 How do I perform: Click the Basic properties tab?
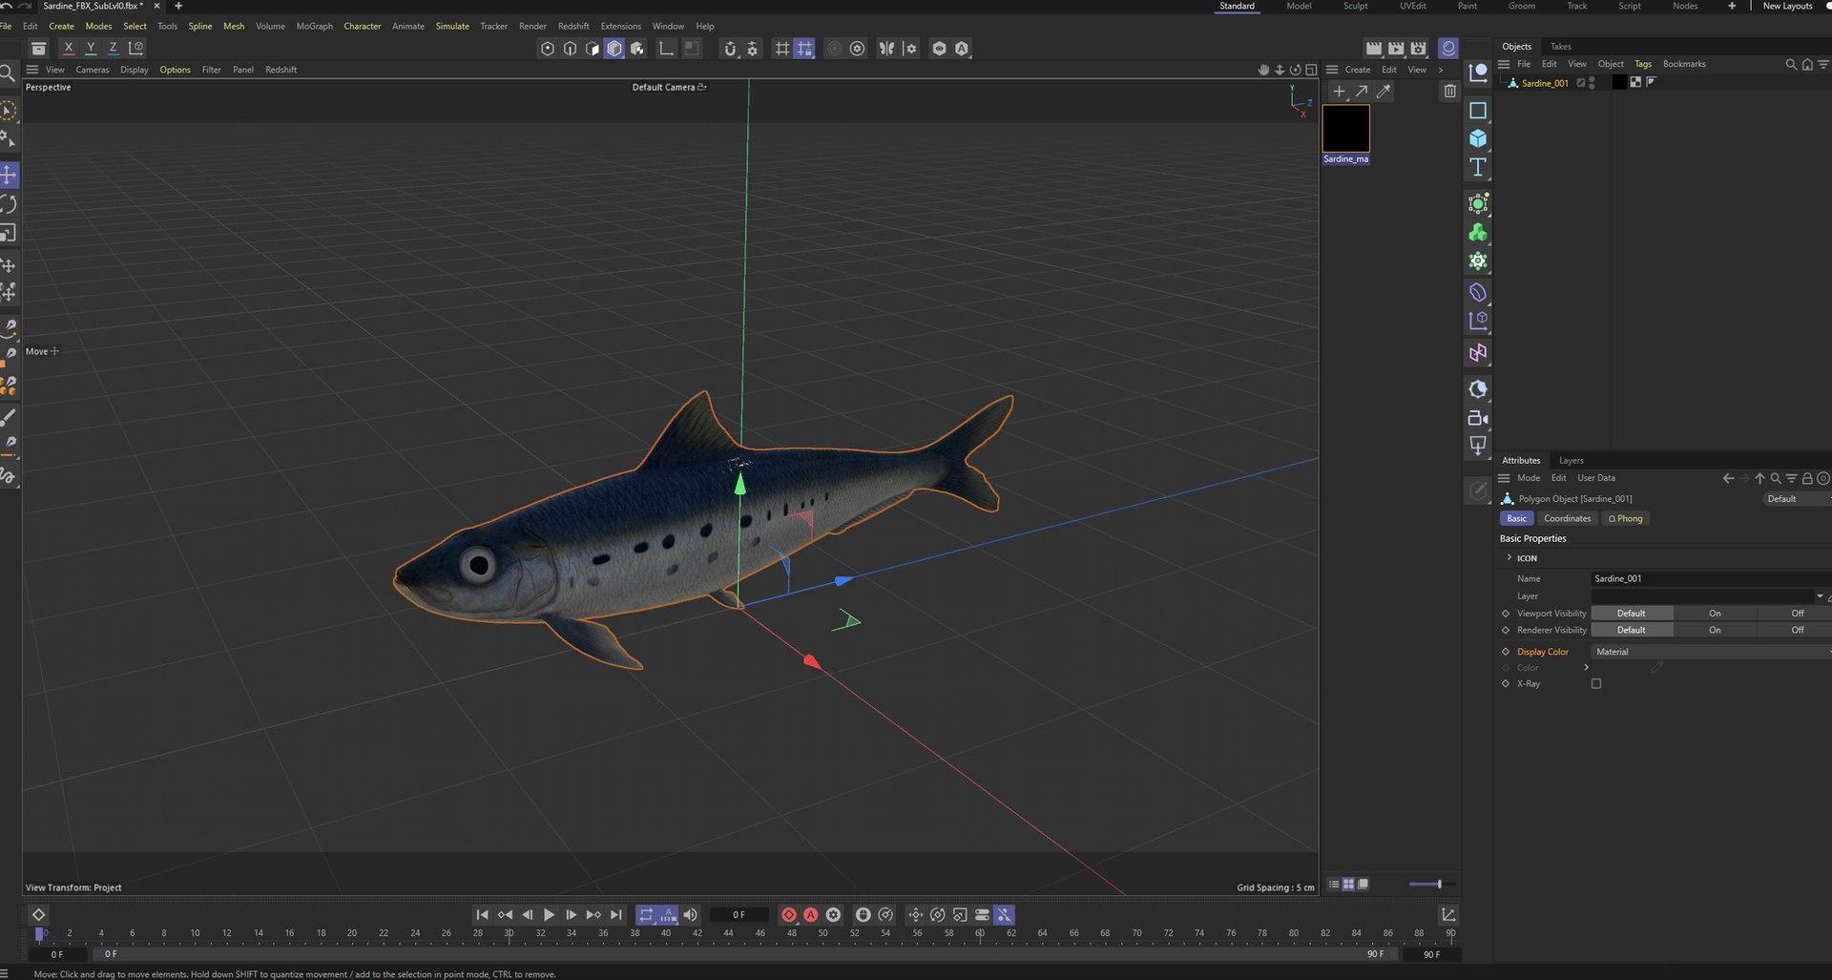click(1516, 518)
